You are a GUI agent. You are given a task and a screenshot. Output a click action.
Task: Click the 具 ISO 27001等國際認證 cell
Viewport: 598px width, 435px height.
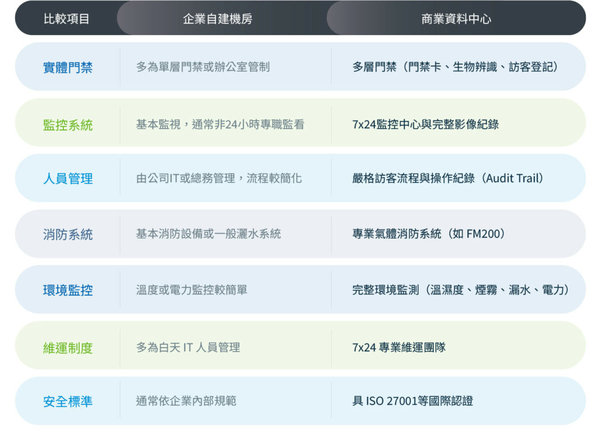pos(413,401)
